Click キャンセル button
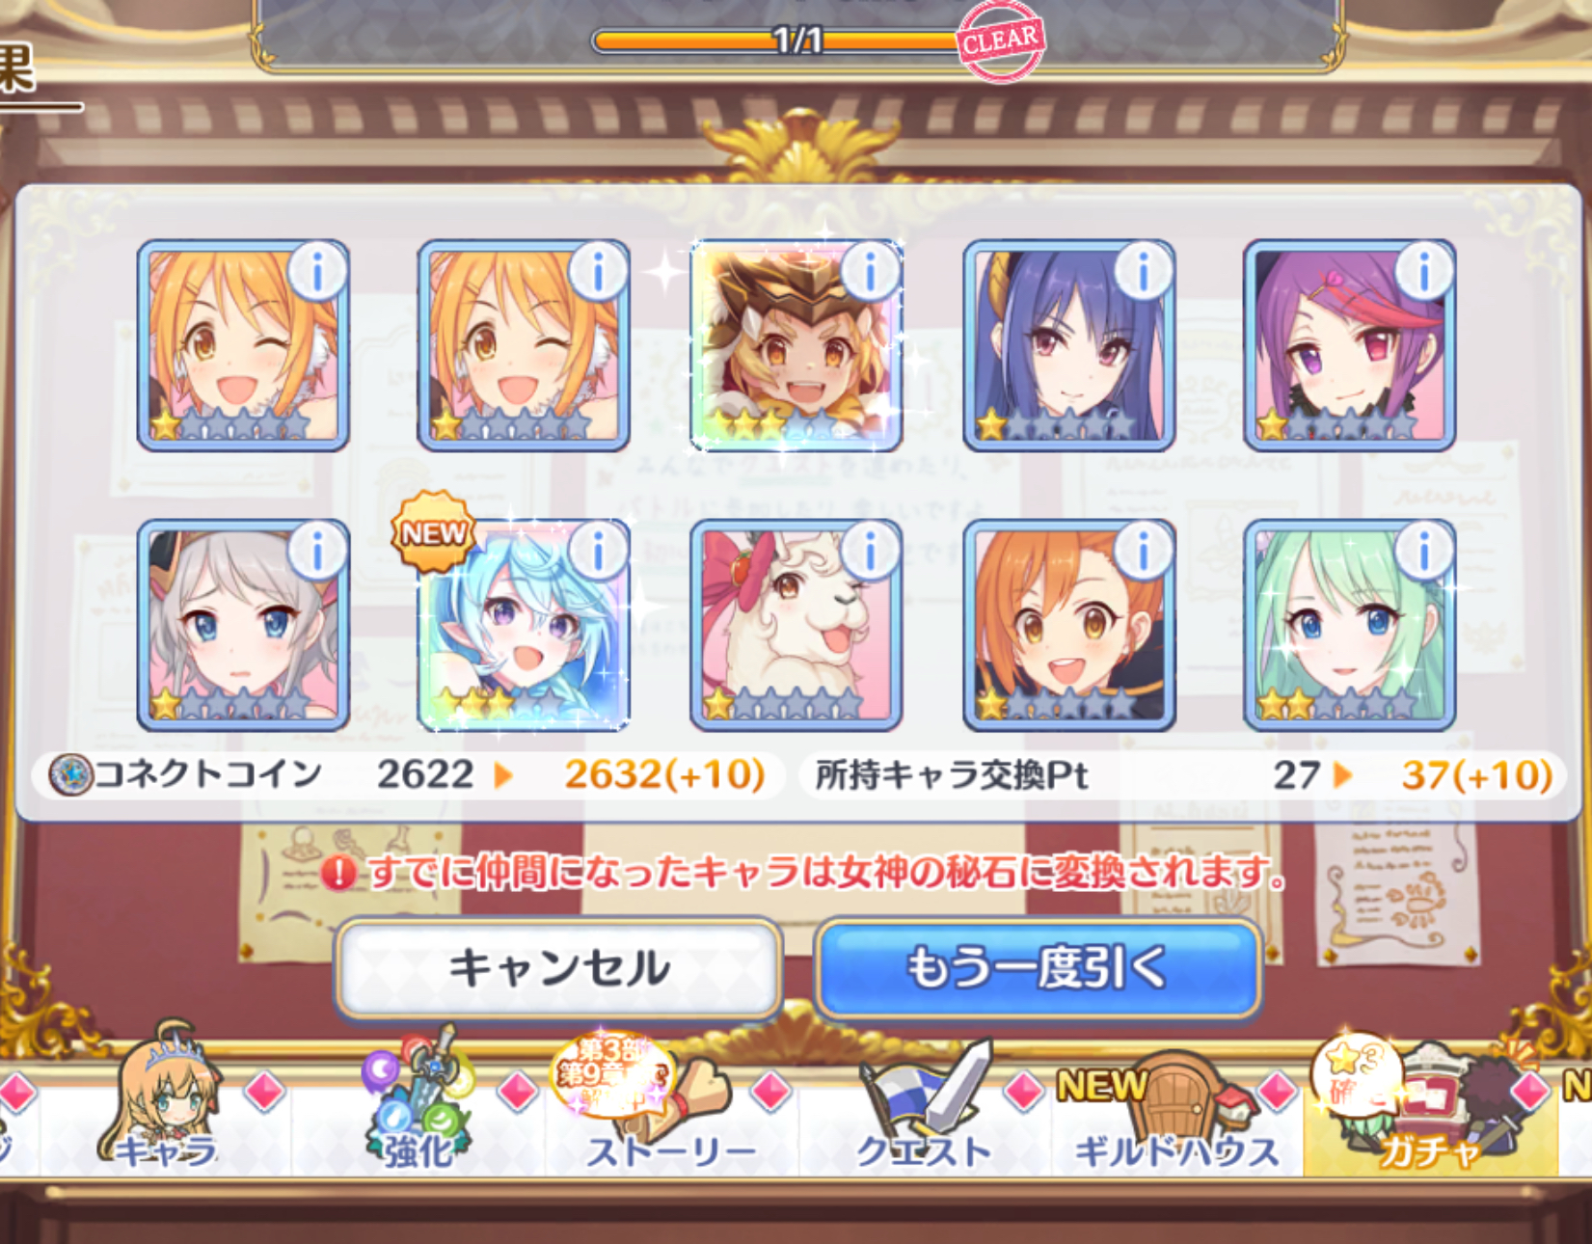Image resolution: width=1592 pixels, height=1244 pixels. (558, 968)
